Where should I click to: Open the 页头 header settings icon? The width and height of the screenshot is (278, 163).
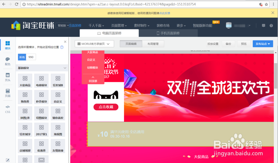pos(8,77)
